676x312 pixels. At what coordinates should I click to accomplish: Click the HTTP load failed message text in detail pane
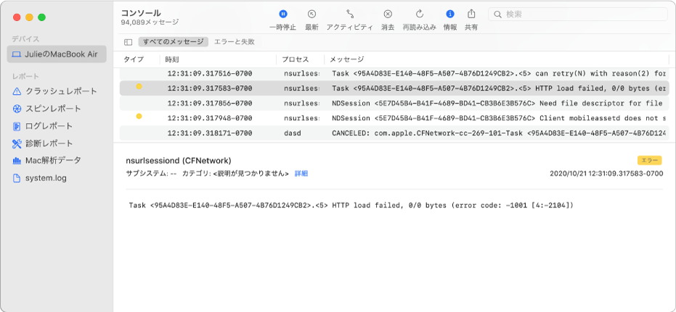point(351,206)
